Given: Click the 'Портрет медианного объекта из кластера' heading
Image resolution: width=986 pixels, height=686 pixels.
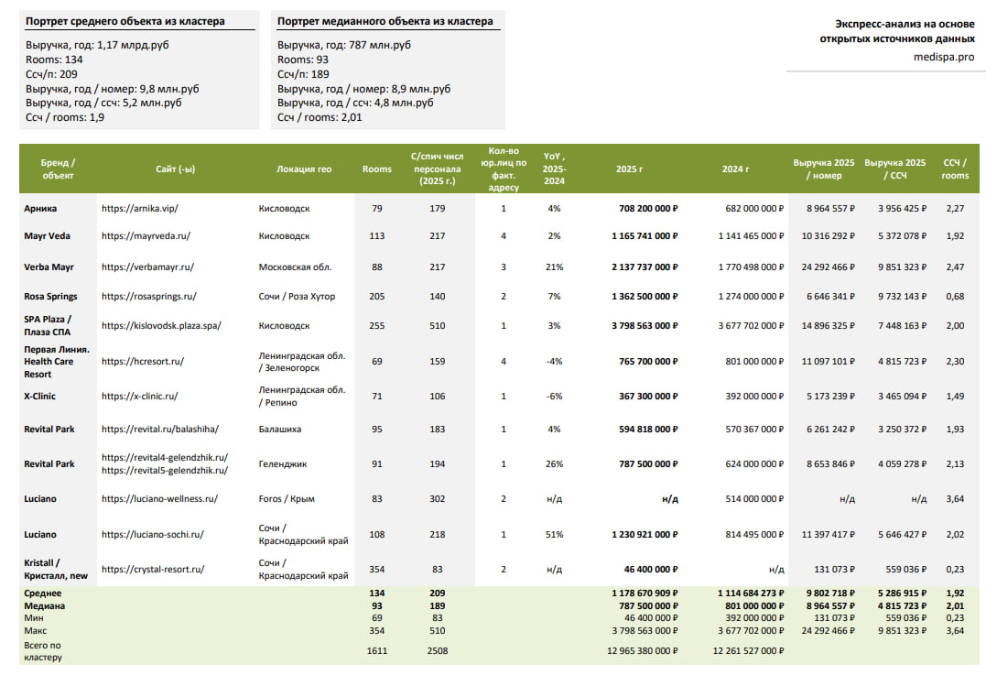Looking at the screenshot, I should [385, 21].
